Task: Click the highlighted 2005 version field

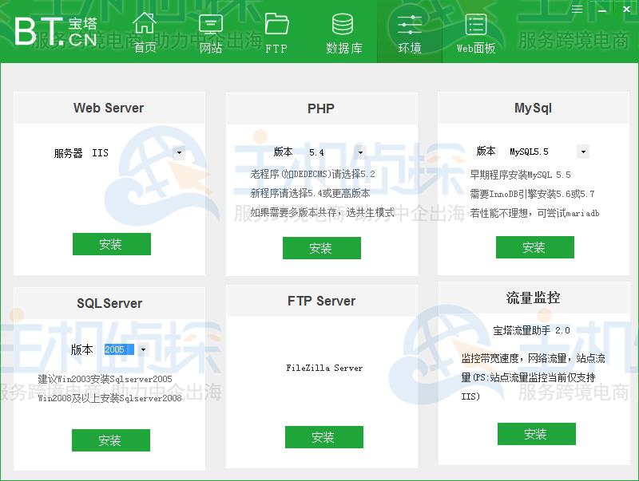Action: tap(119, 349)
